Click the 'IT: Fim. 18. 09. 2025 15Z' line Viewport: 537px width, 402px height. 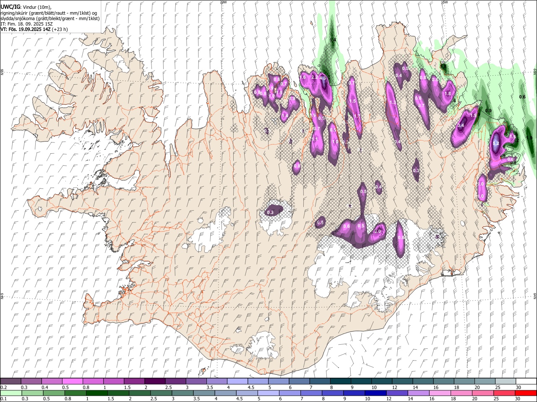point(27,24)
